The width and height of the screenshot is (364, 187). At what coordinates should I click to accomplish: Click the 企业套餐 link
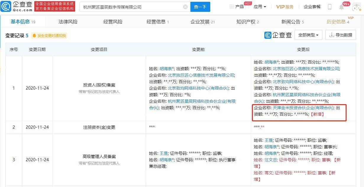pyautogui.click(x=312, y=7)
